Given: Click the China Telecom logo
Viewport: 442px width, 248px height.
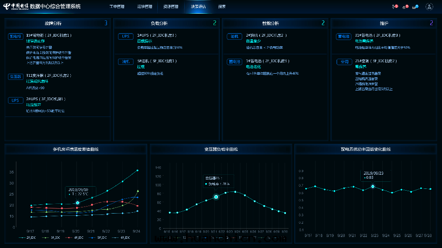Looking at the screenshot, I should tap(15, 7).
